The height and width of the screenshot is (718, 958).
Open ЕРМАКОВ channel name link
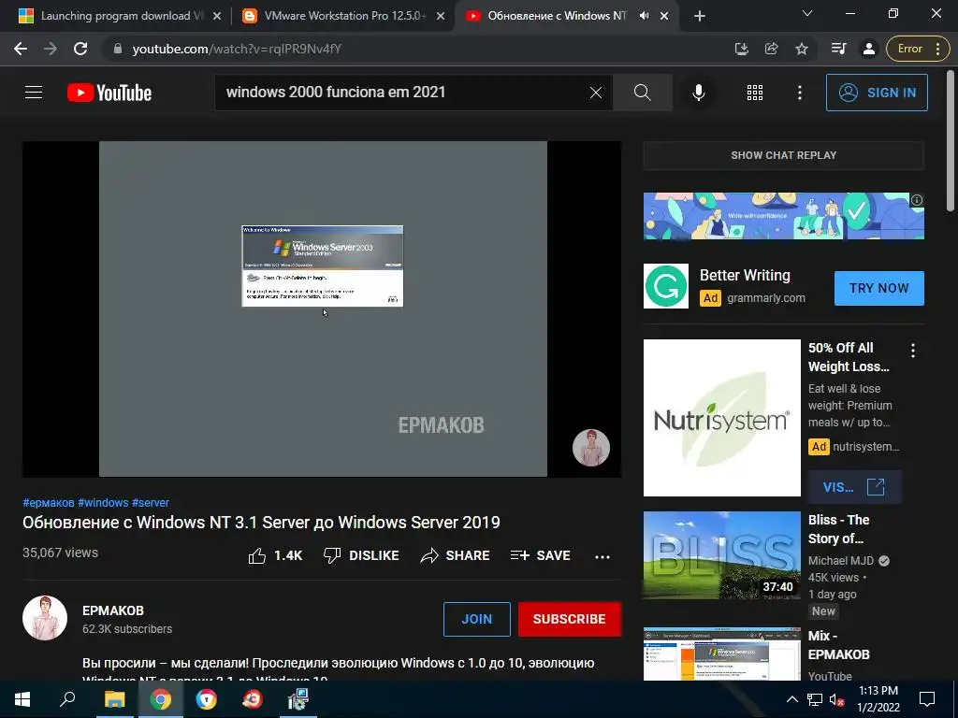pyautogui.click(x=113, y=610)
